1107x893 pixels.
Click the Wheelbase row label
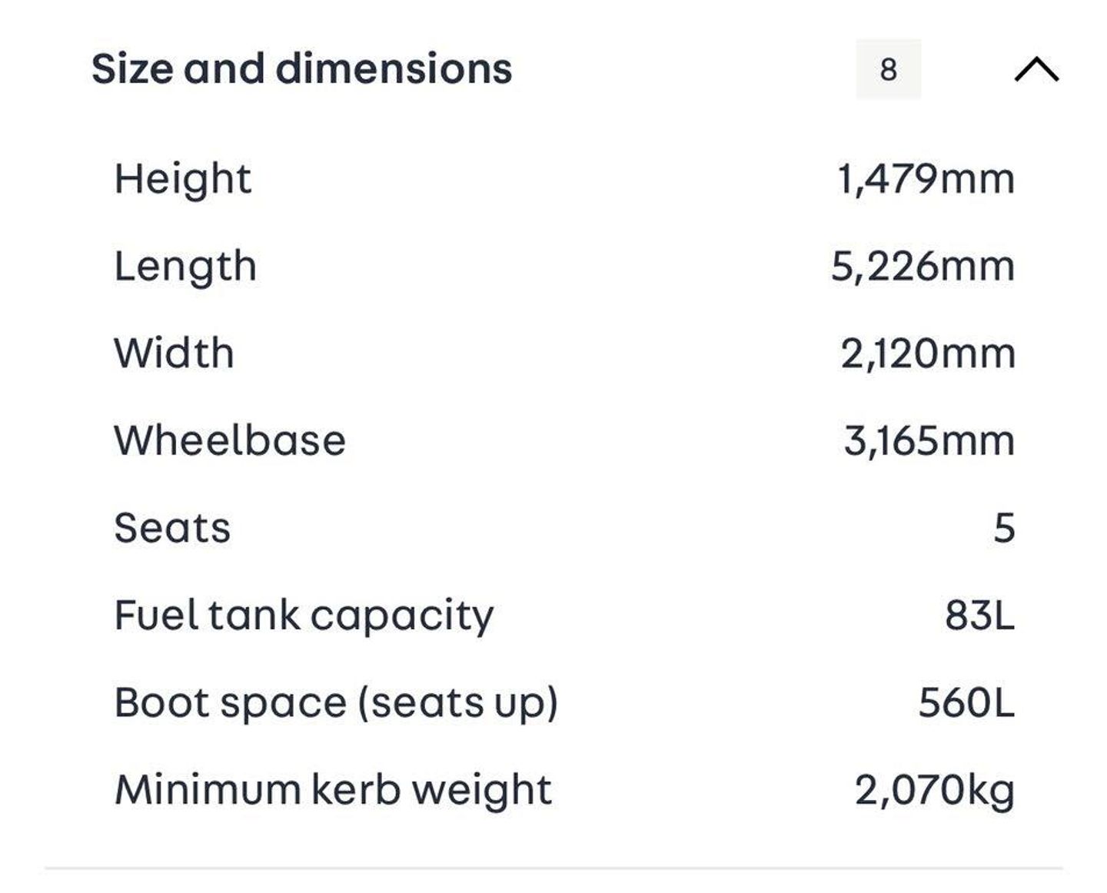click(230, 440)
